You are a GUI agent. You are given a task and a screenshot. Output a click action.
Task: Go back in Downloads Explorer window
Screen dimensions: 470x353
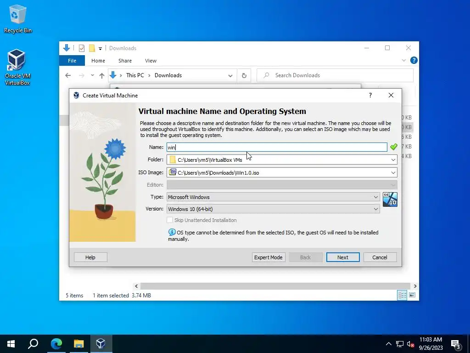point(68,75)
